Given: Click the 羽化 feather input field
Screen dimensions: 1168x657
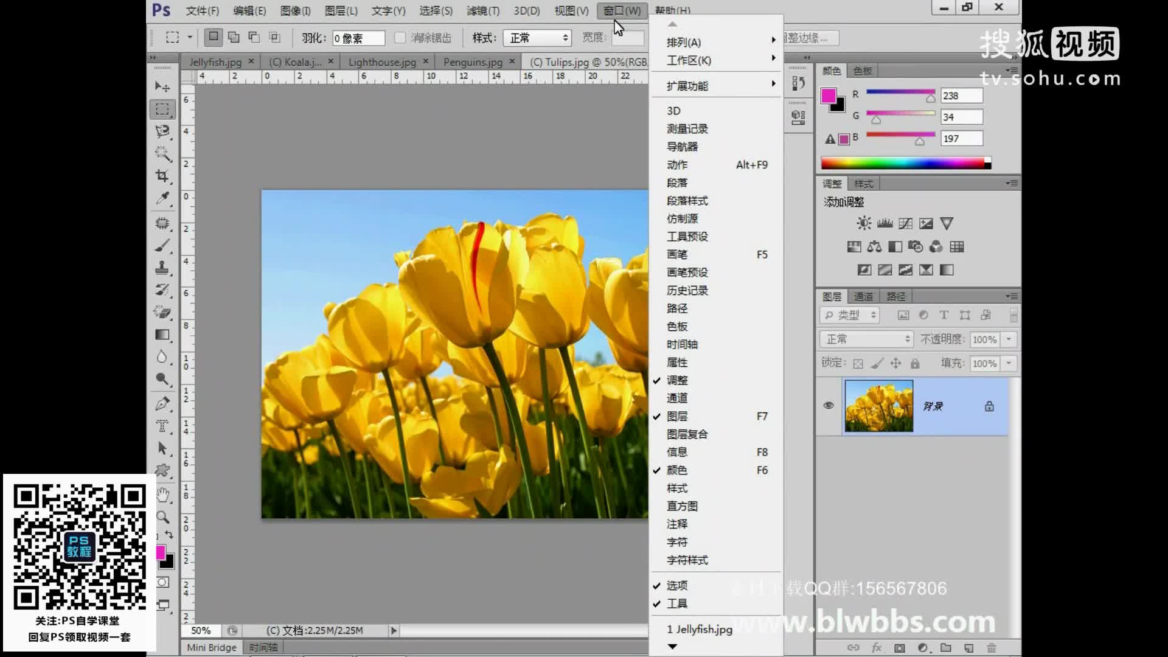Looking at the screenshot, I should pyautogui.click(x=358, y=38).
